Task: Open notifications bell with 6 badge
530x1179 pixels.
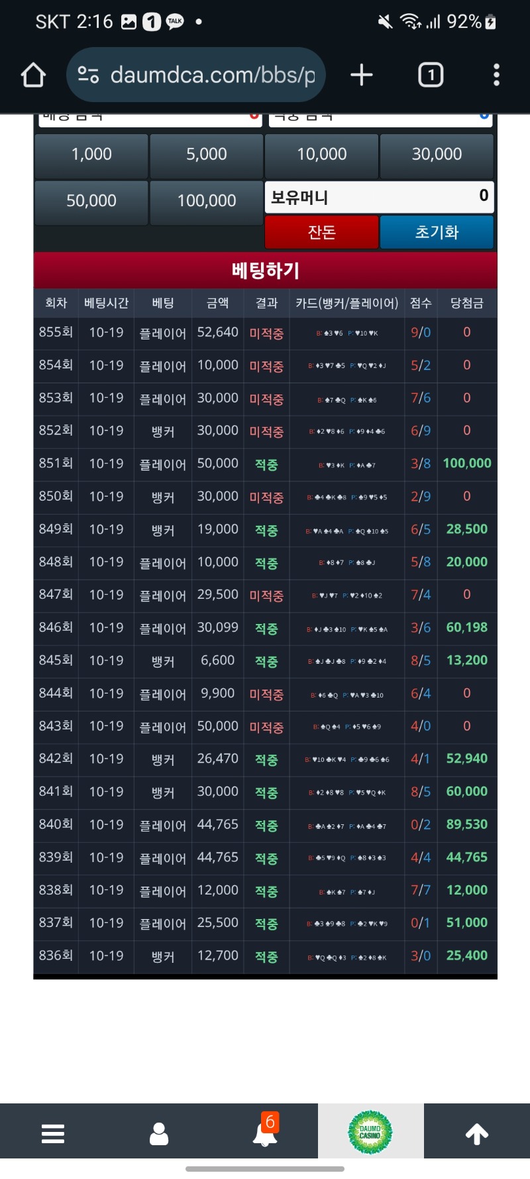Action: coord(265,1133)
